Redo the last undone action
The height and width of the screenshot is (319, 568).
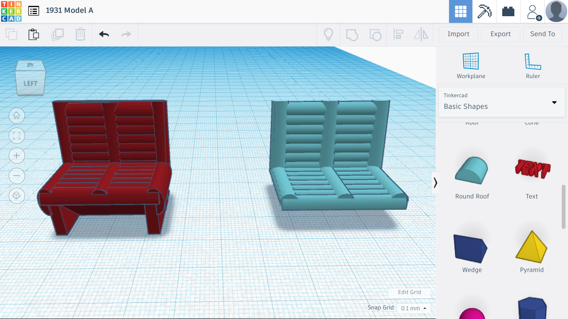126,34
